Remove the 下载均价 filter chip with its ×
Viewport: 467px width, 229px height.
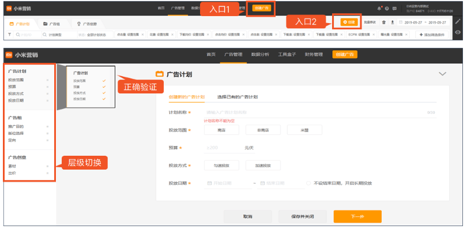tap(208, 35)
